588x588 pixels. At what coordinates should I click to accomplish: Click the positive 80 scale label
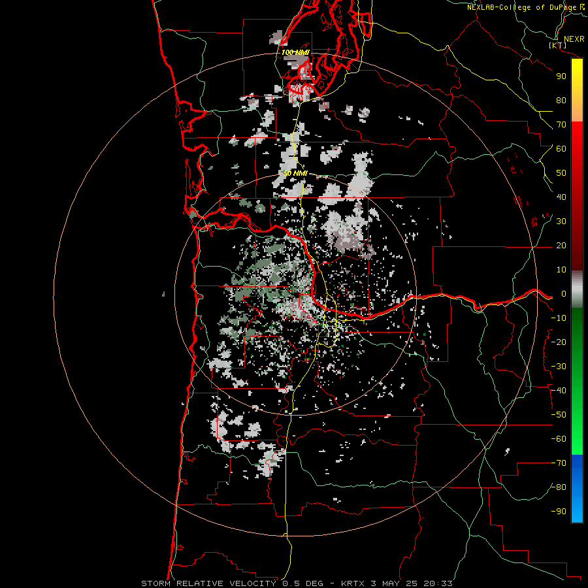click(561, 101)
